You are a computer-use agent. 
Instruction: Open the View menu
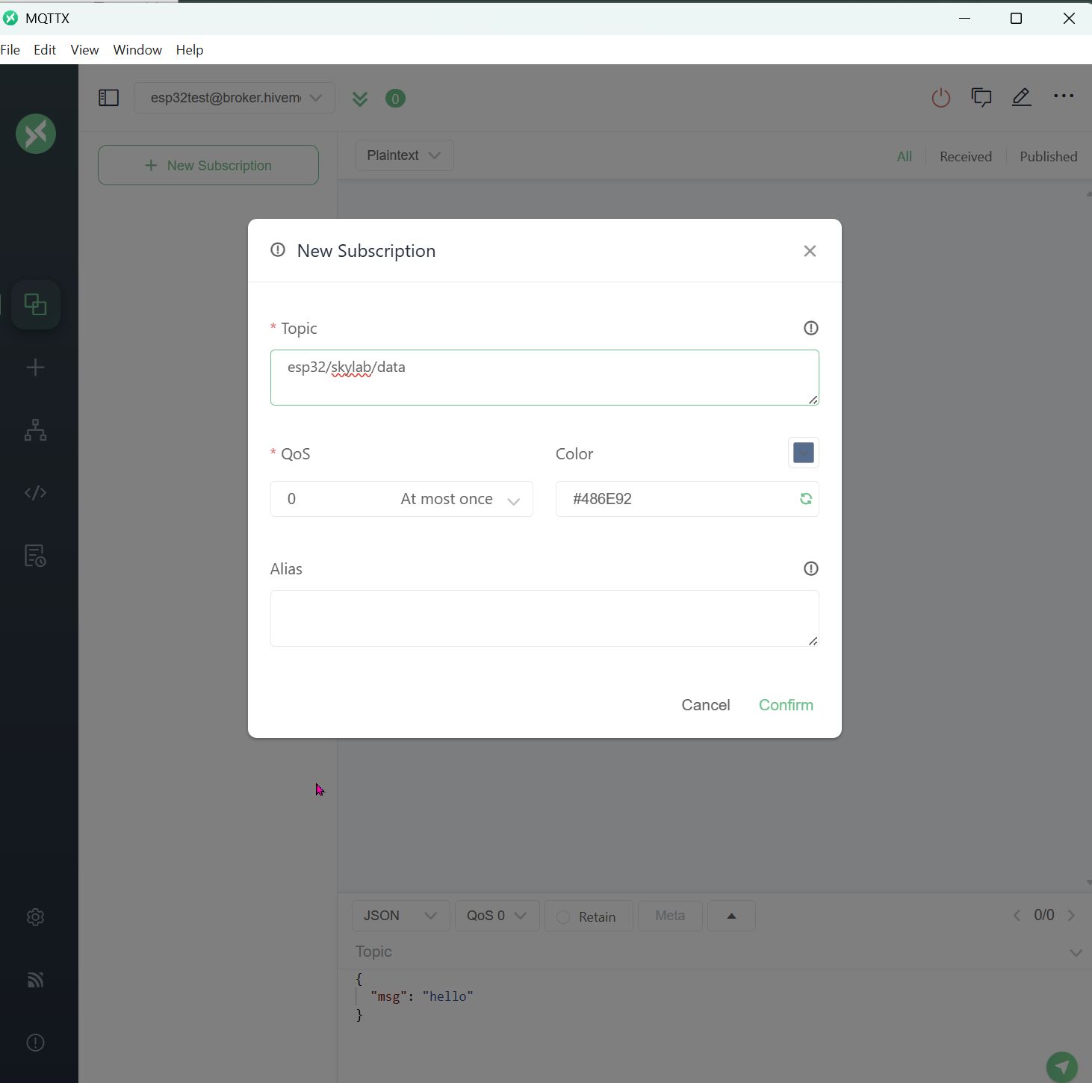tap(84, 50)
